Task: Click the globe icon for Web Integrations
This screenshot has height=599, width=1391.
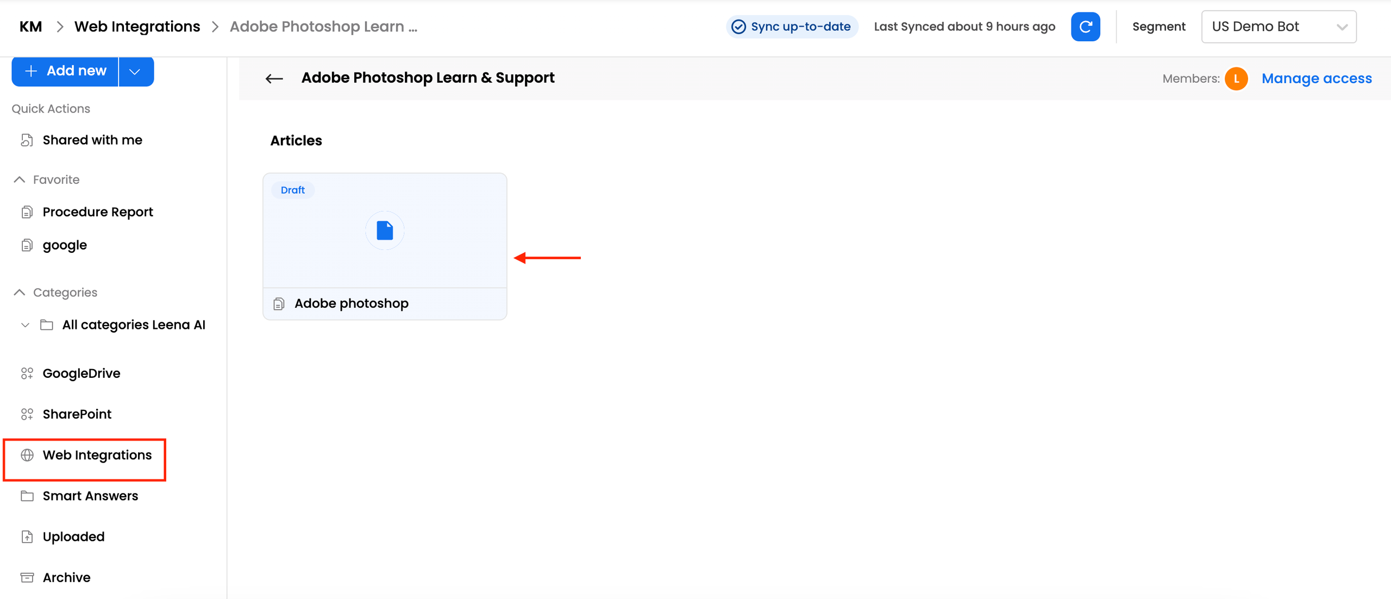Action: click(x=27, y=455)
